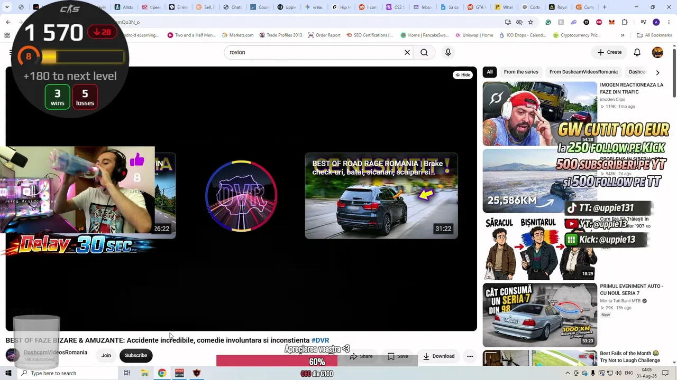The image size is (677, 380).
Task: Open the BEST OF ROAD RAGE ROMANIA end card
Action: pyautogui.click(x=381, y=196)
